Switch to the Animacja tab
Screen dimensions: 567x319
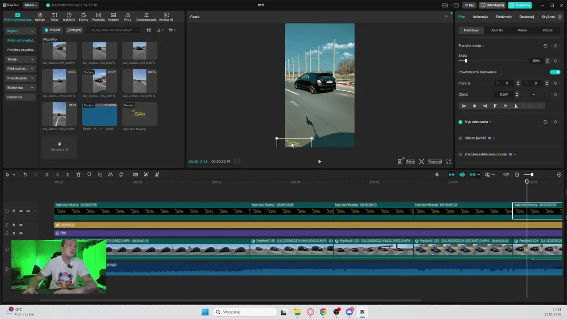click(x=480, y=17)
